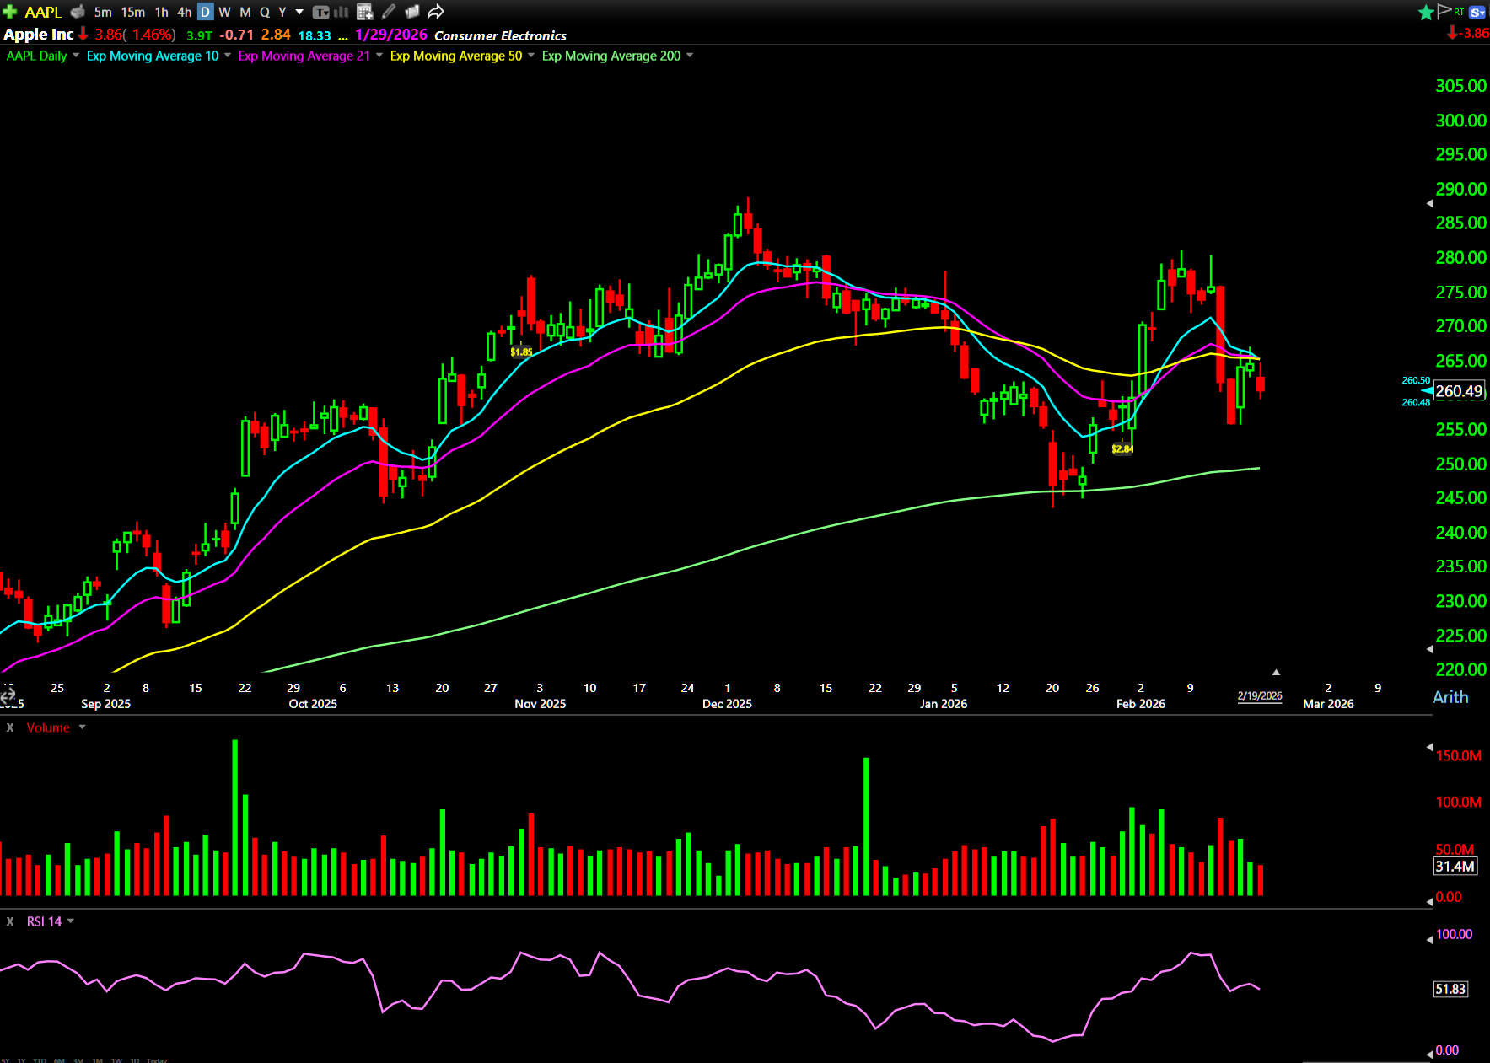Close the Volume indicator pane
This screenshot has height=1063, width=1490.
[10, 727]
